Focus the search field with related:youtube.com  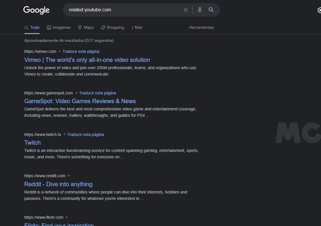coord(122,10)
